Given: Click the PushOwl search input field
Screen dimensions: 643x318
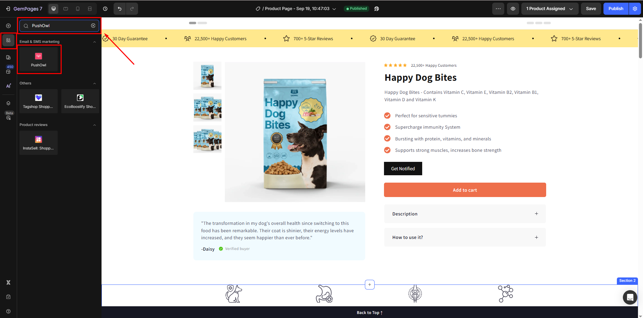Looking at the screenshot, I should click(x=59, y=26).
